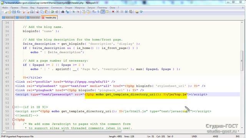
Task: Click the '?></title>' code on line 47
Action: point(32,77)
